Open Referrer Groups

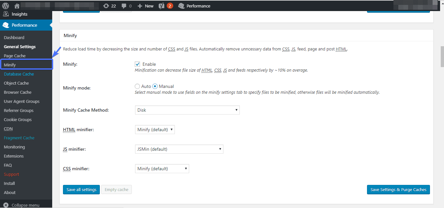pyautogui.click(x=19, y=110)
